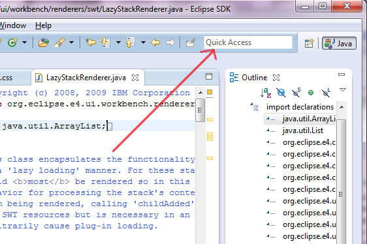Click the Forward navigation grey arrow
Viewport: 367px width, 244px height.
[x=170, y=42]
